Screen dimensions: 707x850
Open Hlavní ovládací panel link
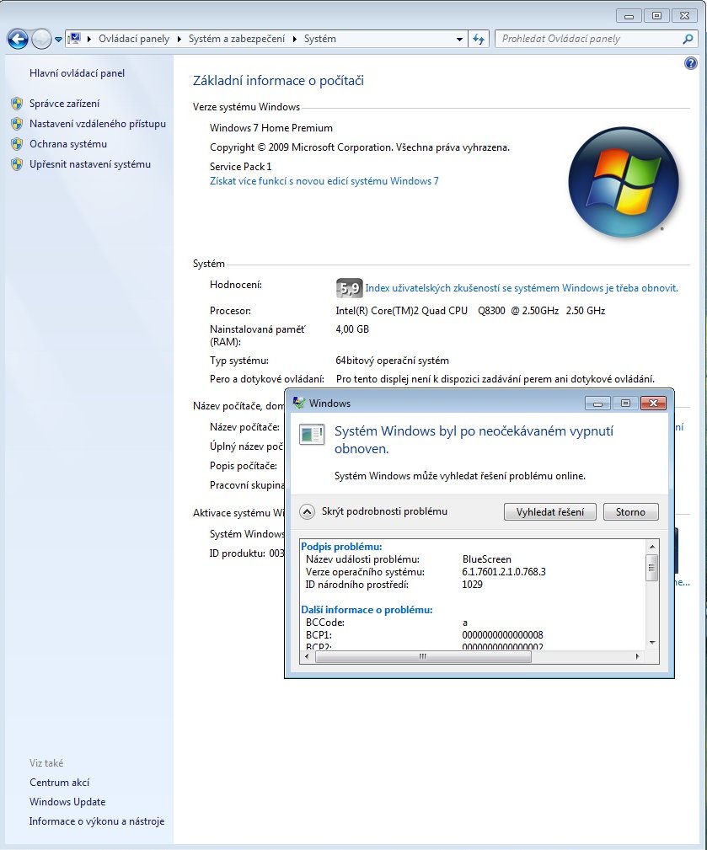[x=77, y=73]
